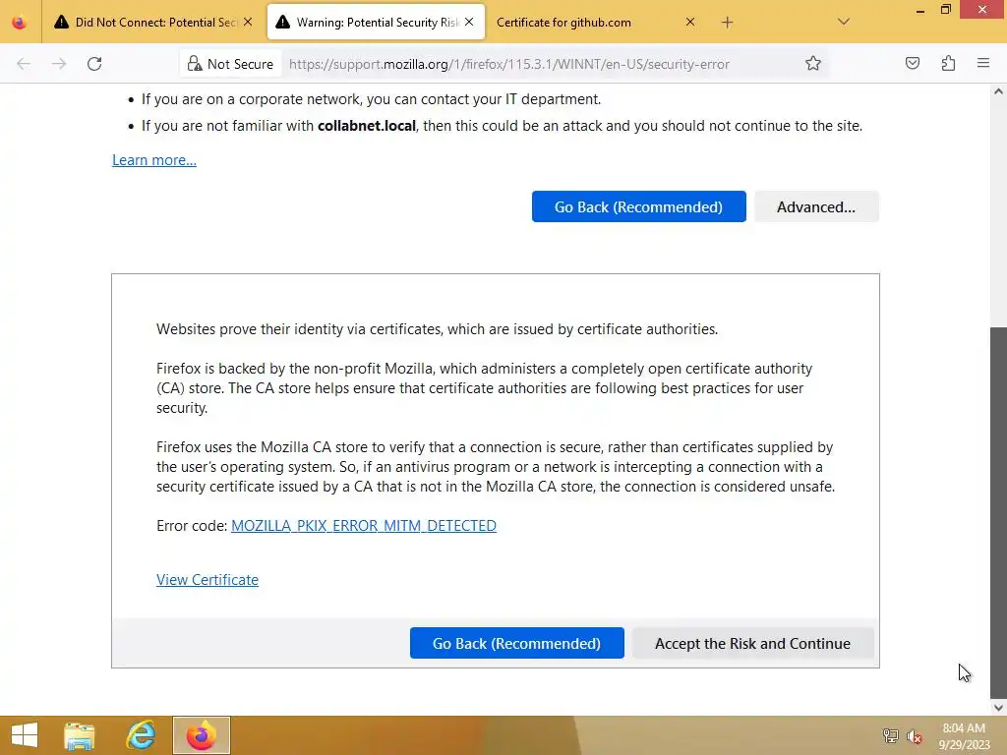Screen dimensions: 1007x755
Task: Close the 'Warning: Potential Security Risk' tab
Action: [x=469, y=22]
